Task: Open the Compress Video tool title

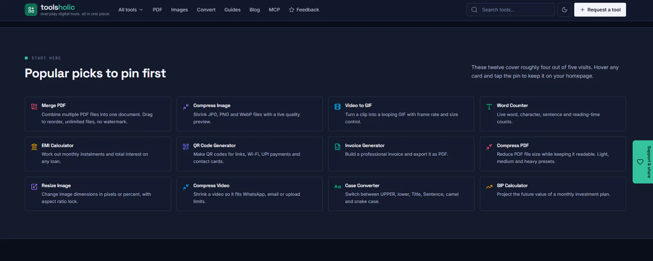Action: pos(211,186)
